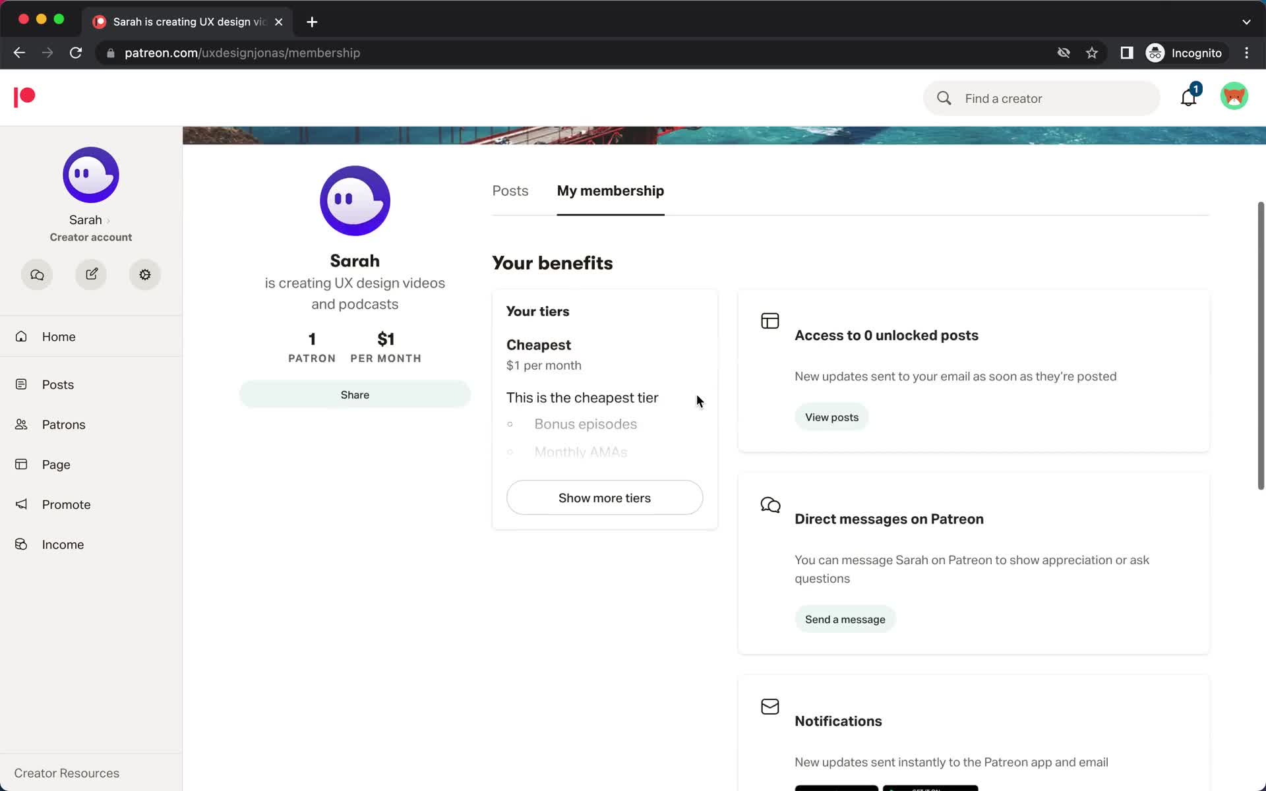1266x791 pixels.
Task: Expand Show more tiers button
Action: (604, 498)
